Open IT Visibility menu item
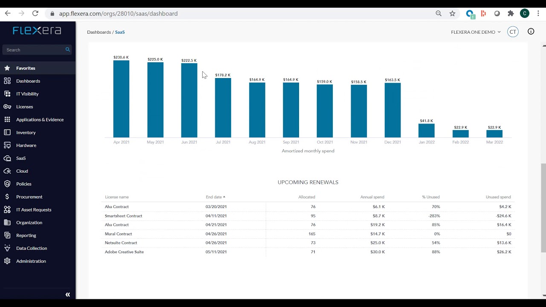The image size is (546, 307). (27, 94)
